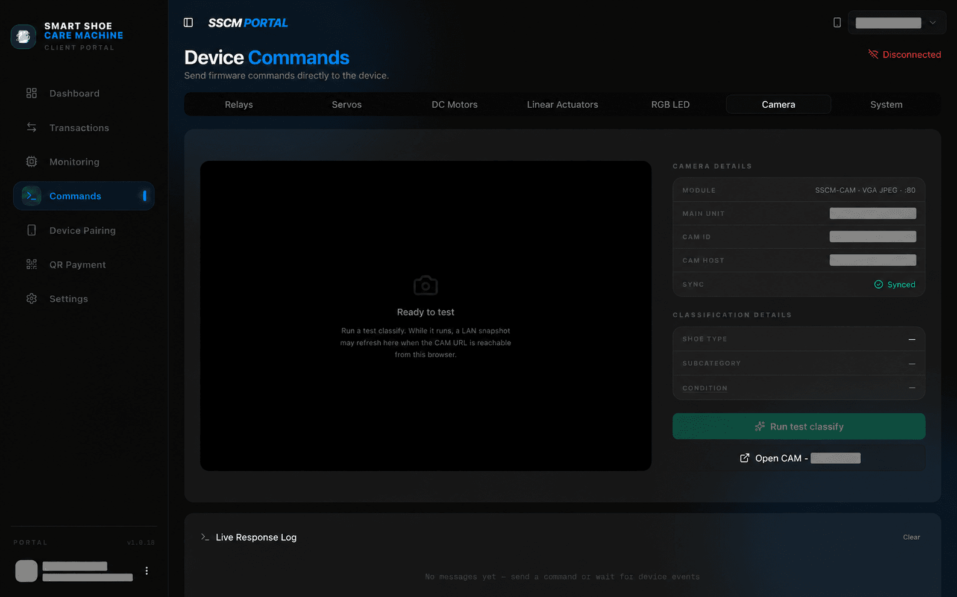Image resolution: width=957 pixels, height=597 pixels.
Task: Go to the RGB LED tab
Action: 670,104
